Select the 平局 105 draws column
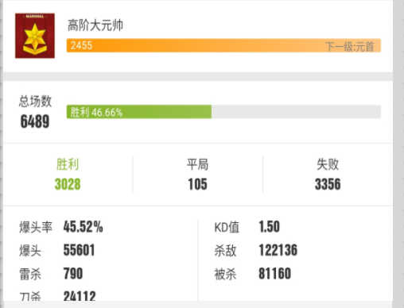 [197, 175]
